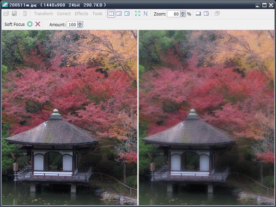This screenshot has width=276, height=207.
Task: Cancel Soft Focus with the red X
Action: coord(38,24)
